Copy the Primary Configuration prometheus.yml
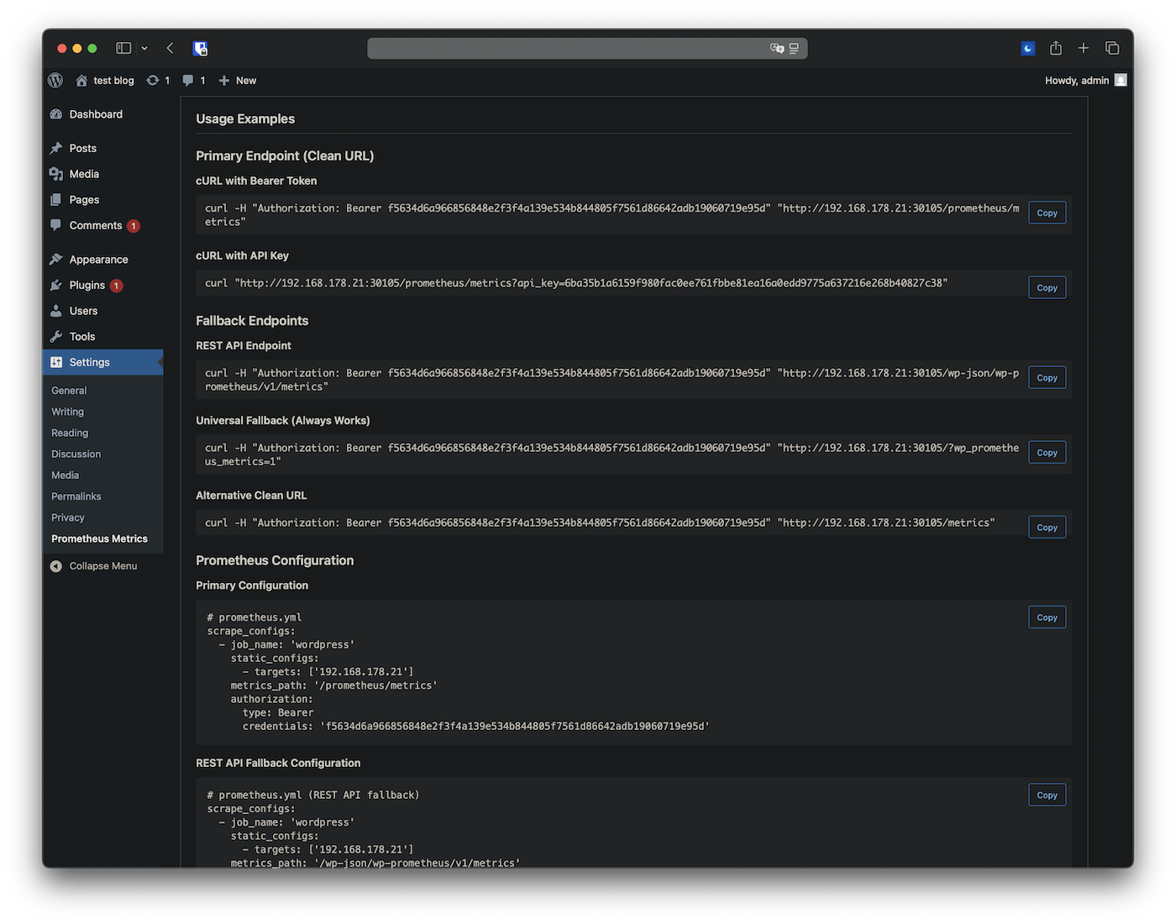The width and height of the screenshot is (1176, 924). point(1047,617)
